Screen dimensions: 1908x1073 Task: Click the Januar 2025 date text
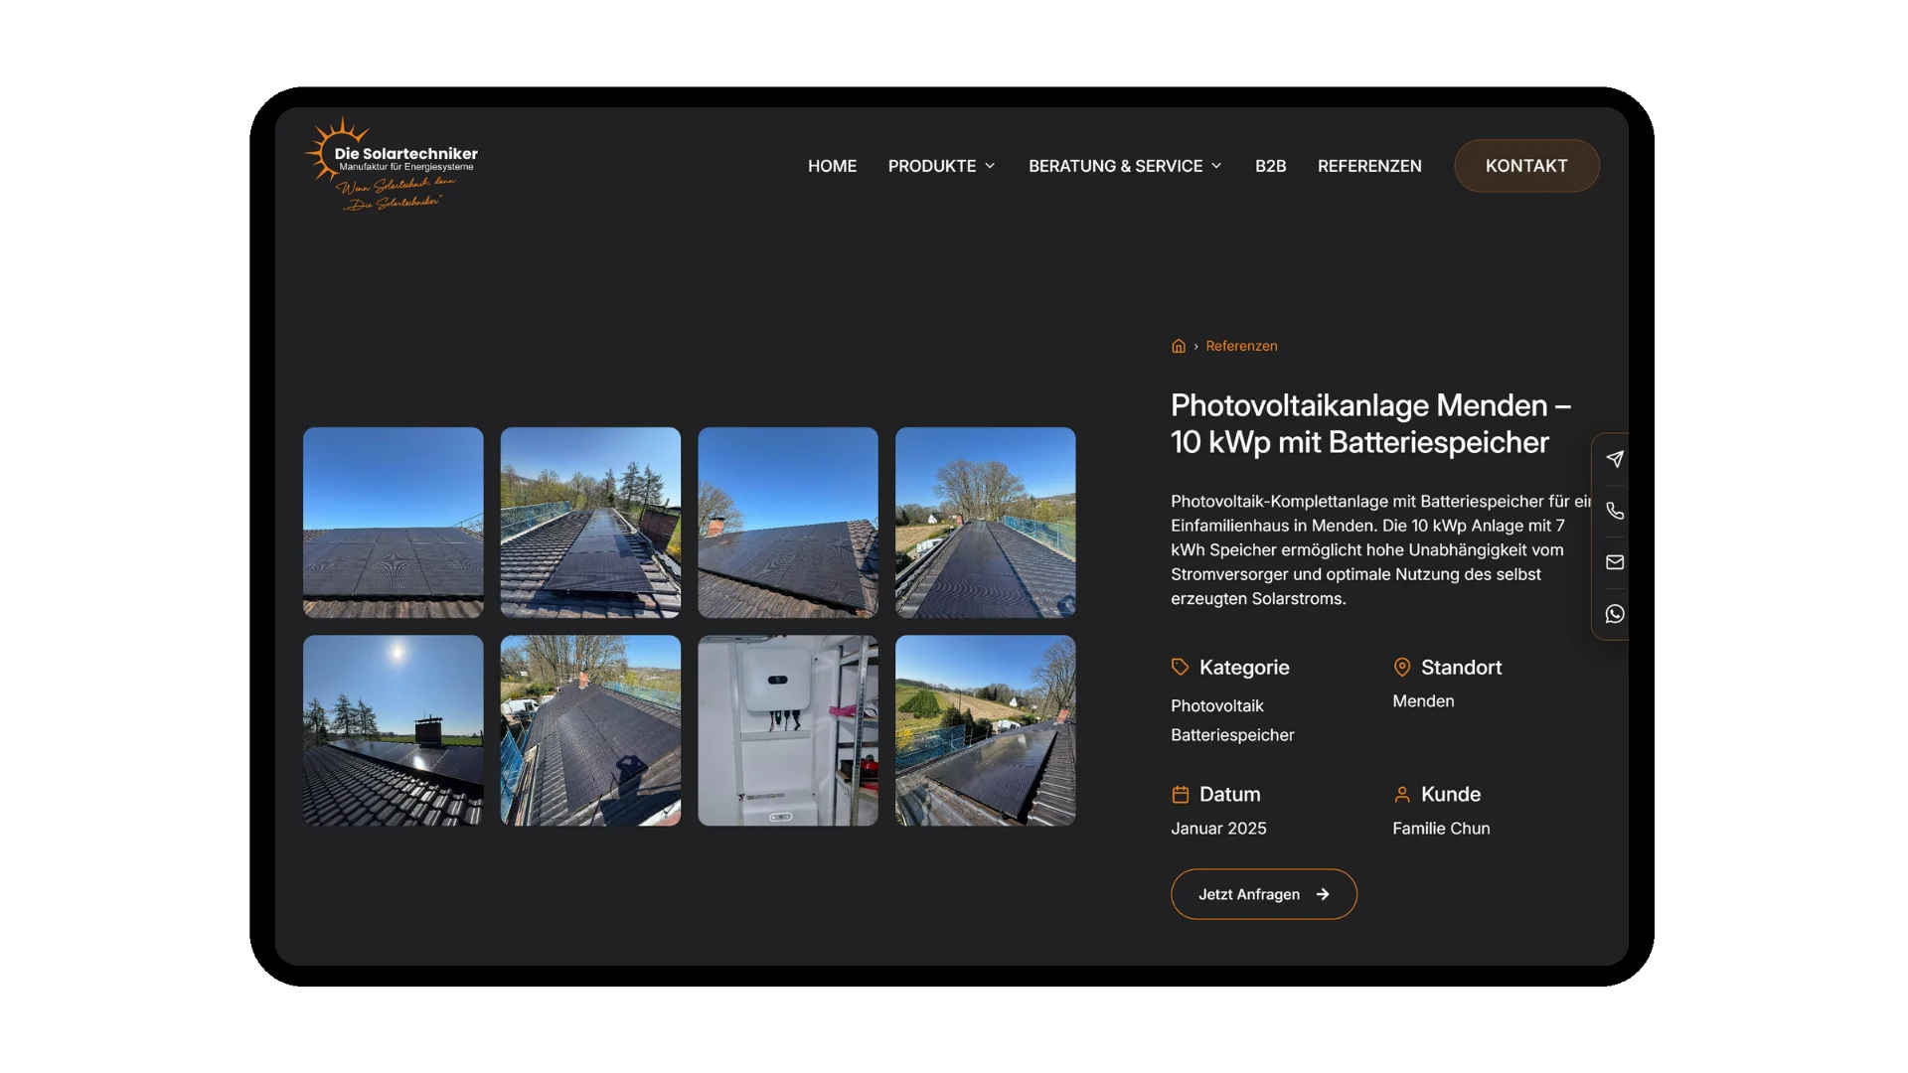(x=1218, y=829)
